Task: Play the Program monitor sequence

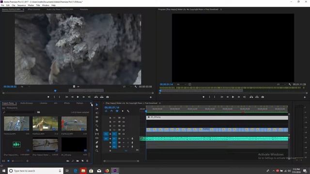Action: point(233,97)
